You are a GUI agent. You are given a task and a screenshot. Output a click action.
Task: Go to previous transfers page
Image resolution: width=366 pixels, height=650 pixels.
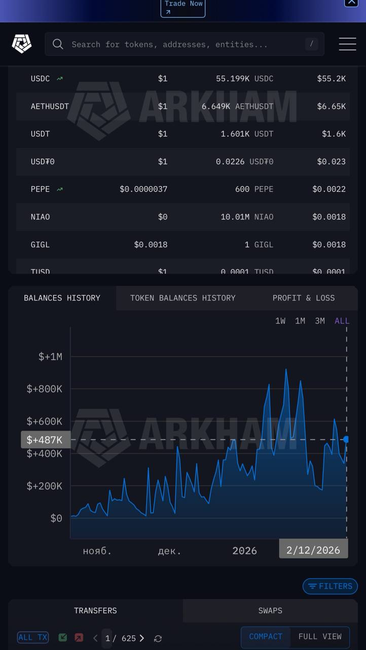(x=95, y=638)
